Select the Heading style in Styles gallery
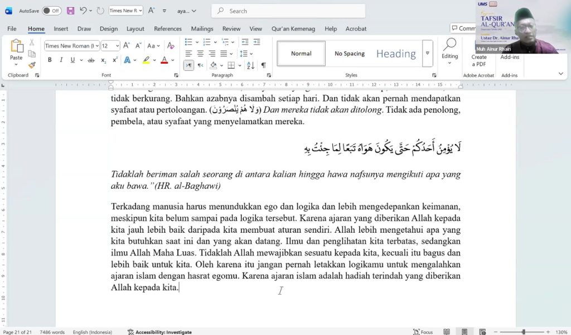The image size is (571, 335). point(396,54)
